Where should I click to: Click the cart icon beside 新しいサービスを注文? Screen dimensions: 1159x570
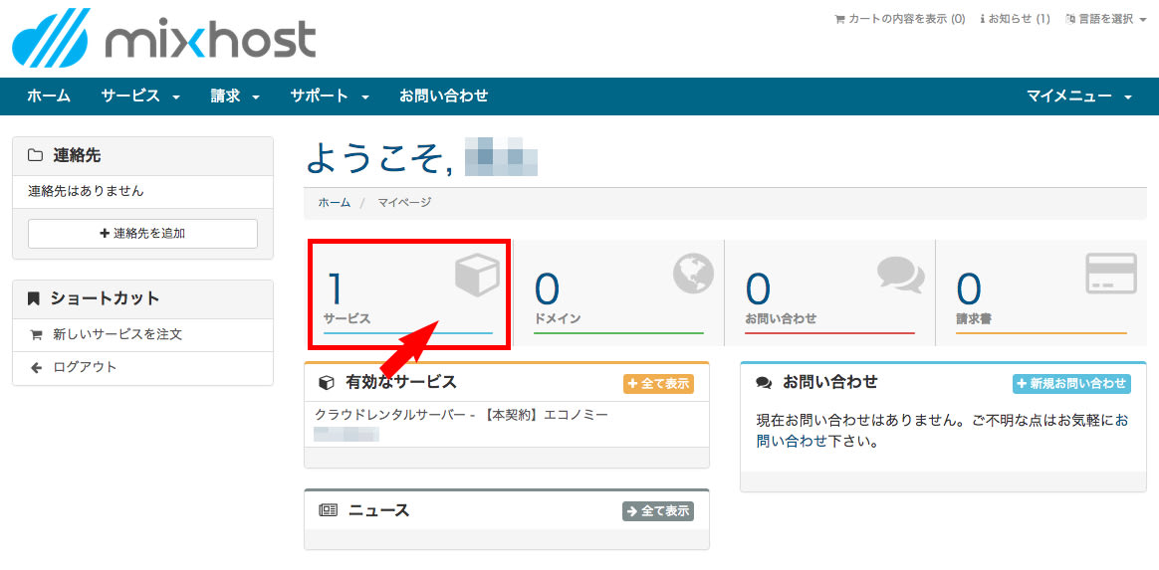click(x=36, y=335)
